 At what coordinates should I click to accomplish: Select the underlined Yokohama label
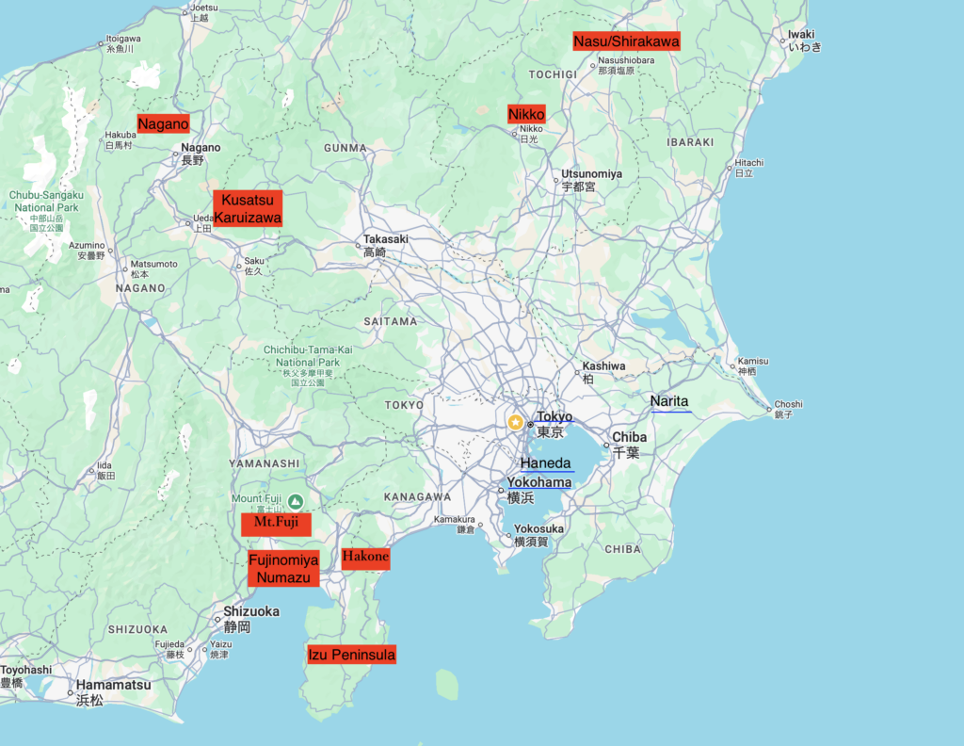point(538,483)
